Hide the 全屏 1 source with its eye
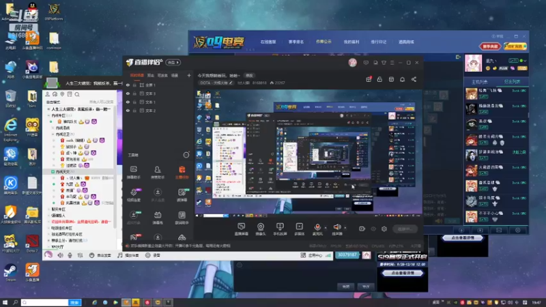The image size is (546, 307). [128, 85]
